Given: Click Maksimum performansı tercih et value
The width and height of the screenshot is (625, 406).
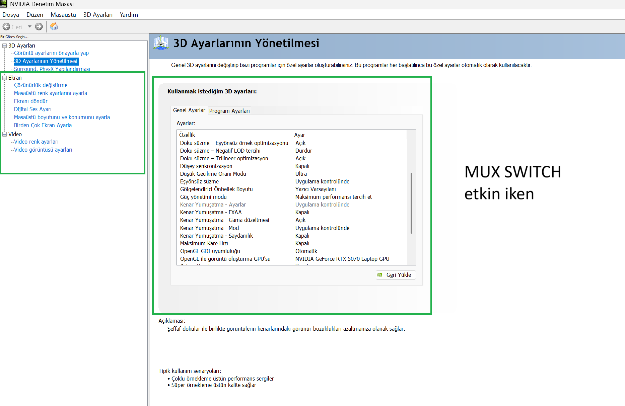Looking at the screenshot, I should 333,197.
